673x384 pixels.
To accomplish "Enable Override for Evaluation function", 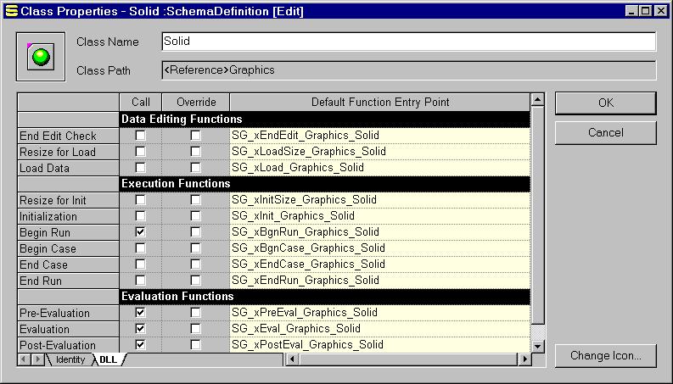I will [196, 329].
